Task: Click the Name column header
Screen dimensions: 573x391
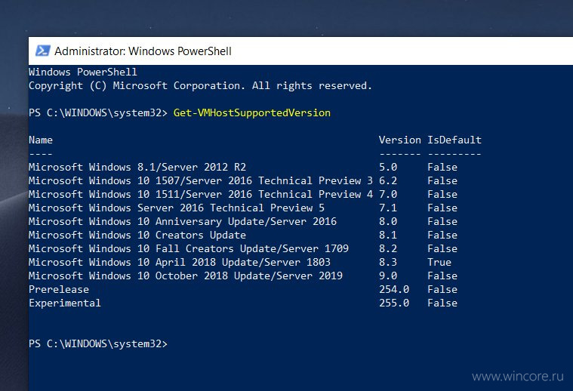Action: (41, 140)
